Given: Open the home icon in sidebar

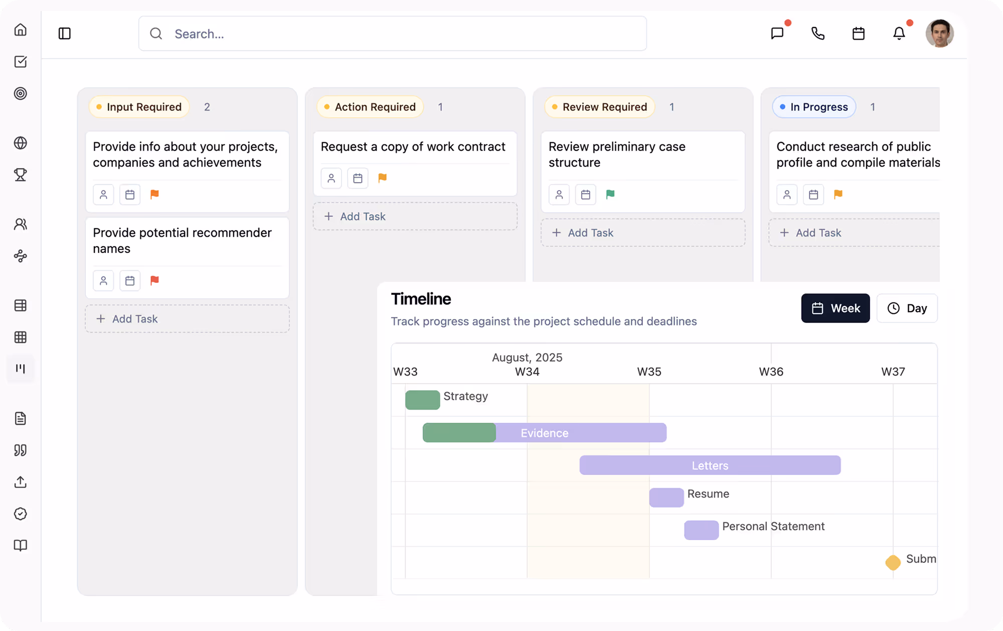Looking at the screenshot, I should tap(21, 30).
